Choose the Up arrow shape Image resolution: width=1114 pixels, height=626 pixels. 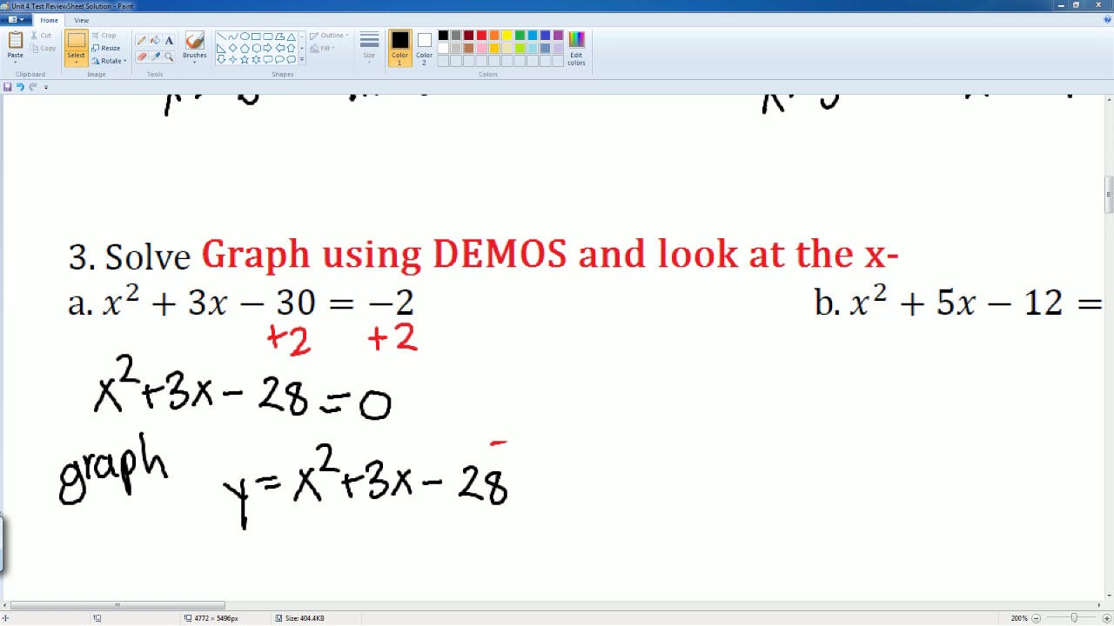(292, 48)
